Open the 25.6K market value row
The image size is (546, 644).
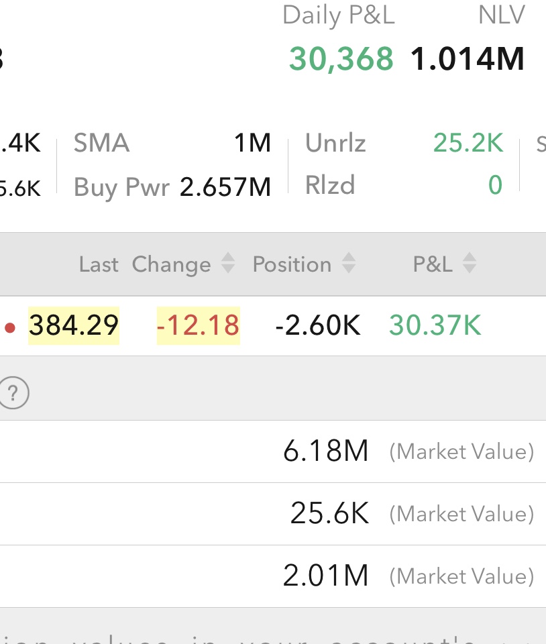[x=330, y=514]
